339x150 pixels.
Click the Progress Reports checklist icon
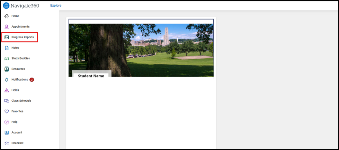[x=7, y=37]
